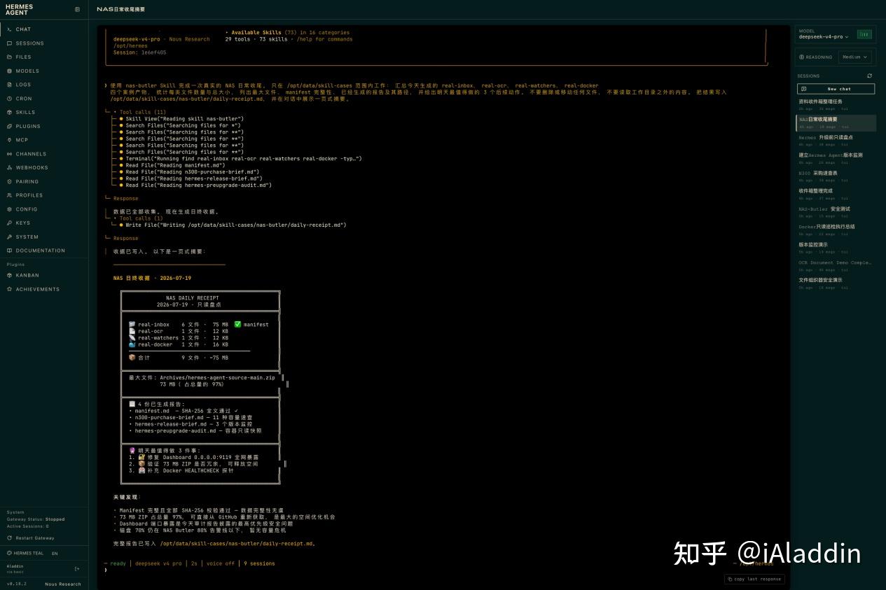Open the Chat page icon in sidebar
The image size is (886, 590).
tap(9, 29)
